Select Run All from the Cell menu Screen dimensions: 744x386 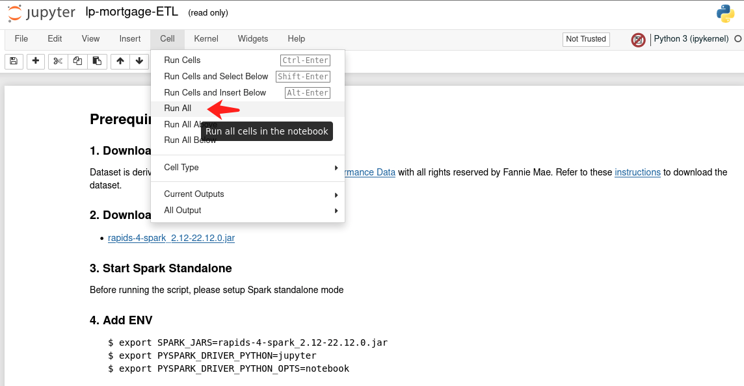pyautogui.click(x=178, y=109)
